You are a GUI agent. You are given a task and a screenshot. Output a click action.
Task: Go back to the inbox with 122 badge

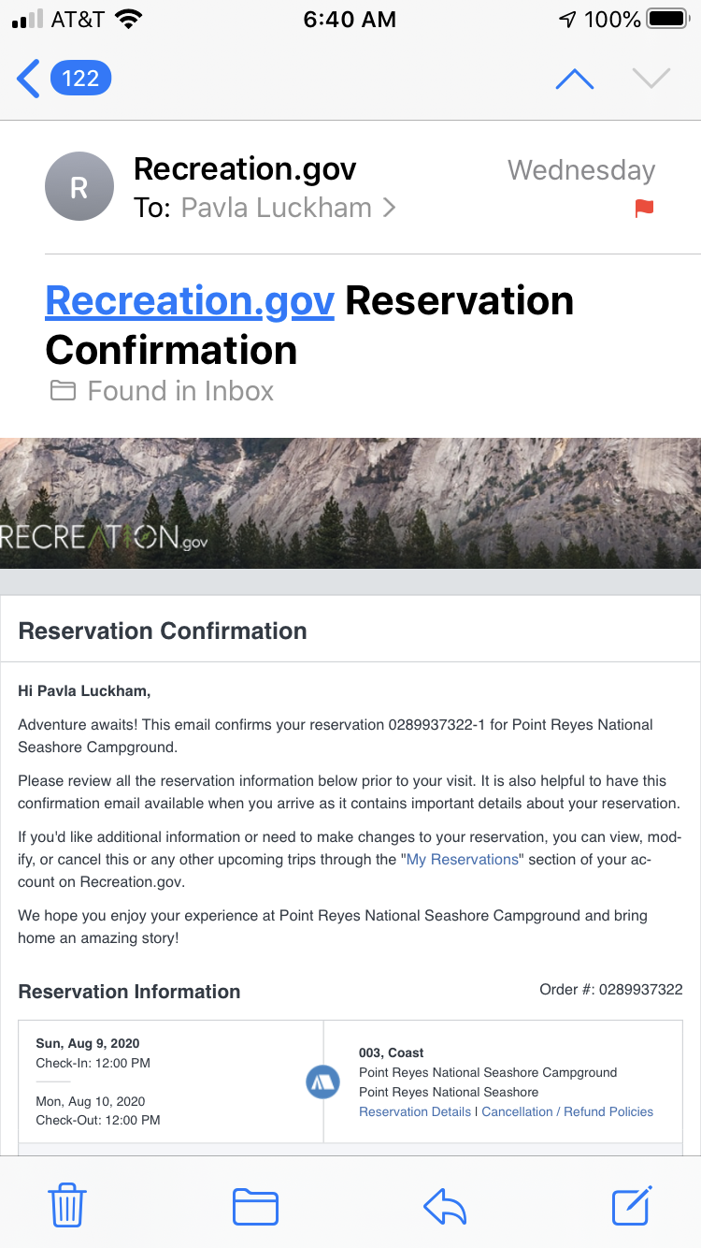[64, 79]
